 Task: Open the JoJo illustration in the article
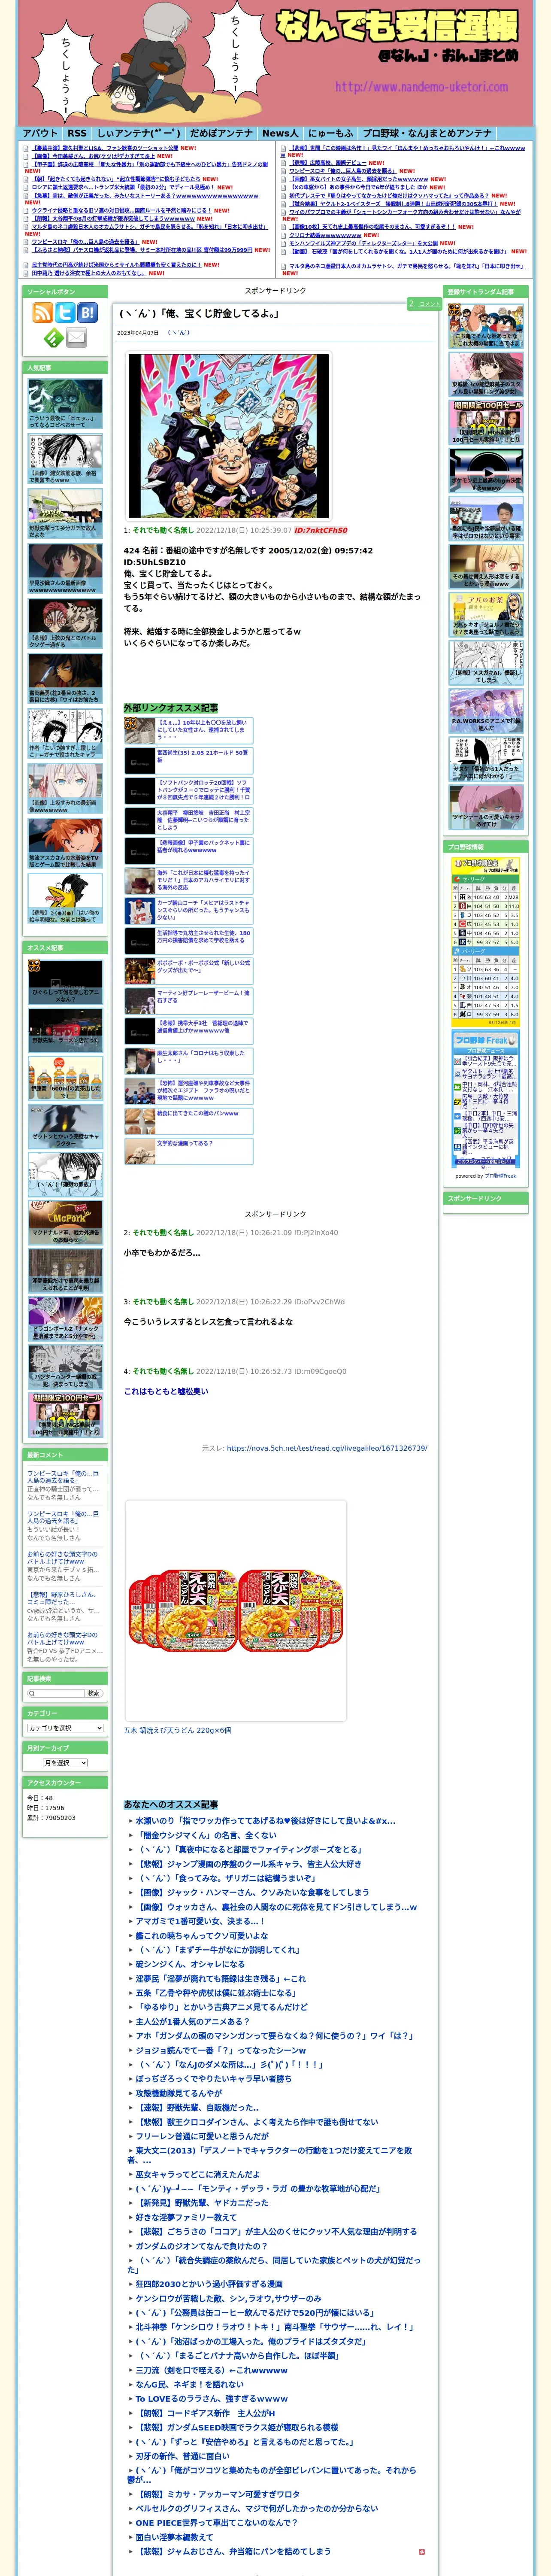[x=228, y=436]
